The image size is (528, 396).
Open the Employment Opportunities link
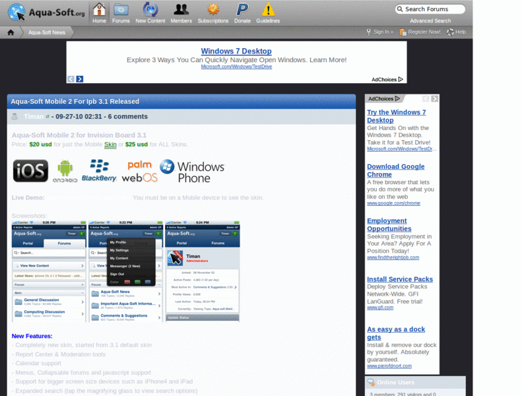(x=389, y=224)
